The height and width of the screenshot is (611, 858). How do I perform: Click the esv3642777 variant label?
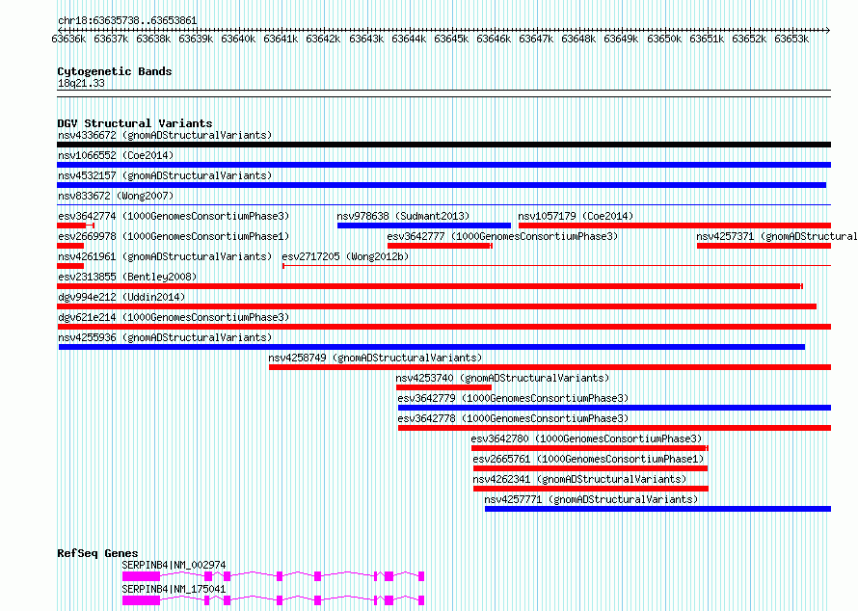coord(502,236)
